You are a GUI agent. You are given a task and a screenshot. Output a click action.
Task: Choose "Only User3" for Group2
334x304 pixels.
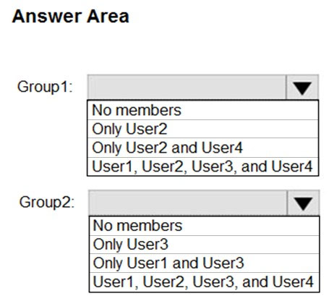[x=204, y=245]
